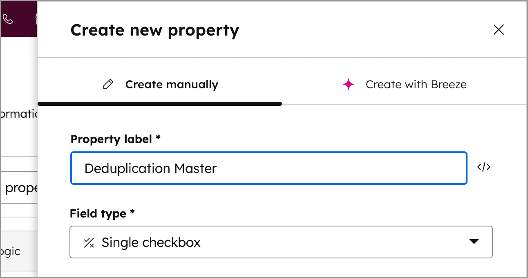
Task: Click the pink Breeze sparkle icon
Action: tap(348, 84)
